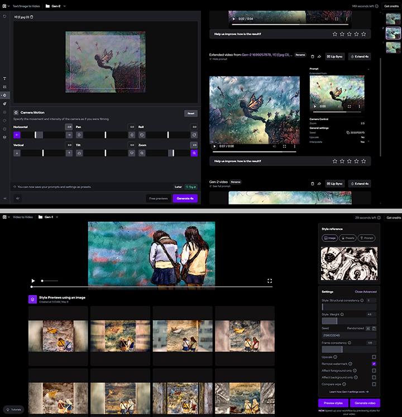402x417 pixels.
Task: Enable Affect foreground only checkbox
Action: point(374,371)
